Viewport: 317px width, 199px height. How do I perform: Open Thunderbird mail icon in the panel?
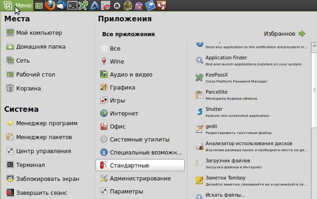click(61, 6)
